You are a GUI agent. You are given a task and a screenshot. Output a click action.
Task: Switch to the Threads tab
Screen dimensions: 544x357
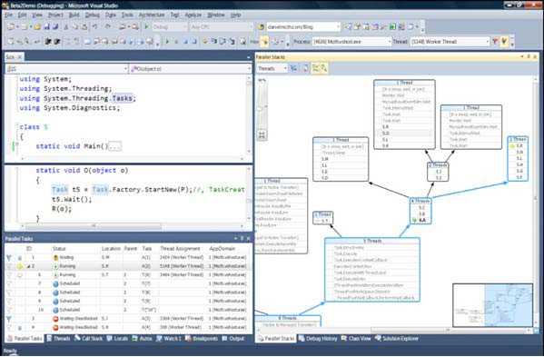click(59, 338)
